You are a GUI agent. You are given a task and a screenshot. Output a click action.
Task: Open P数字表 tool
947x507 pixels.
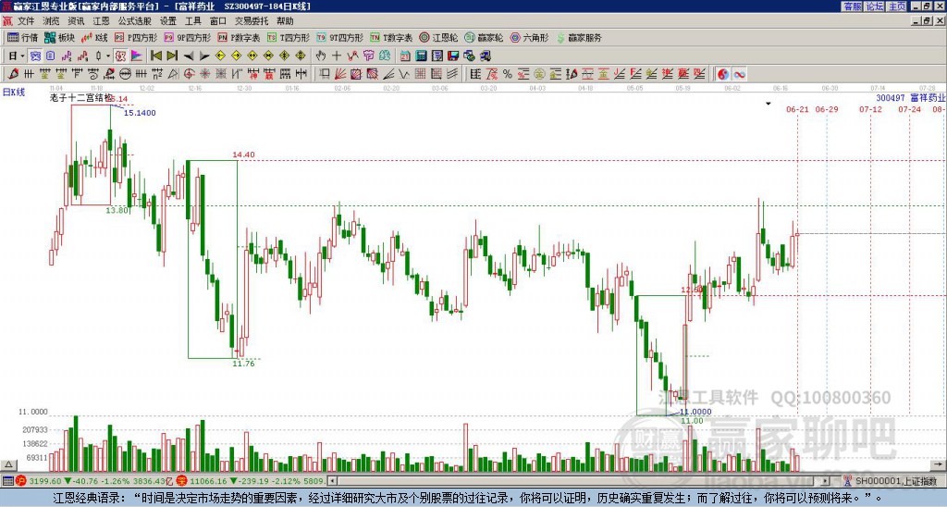[x=239, y=37]
